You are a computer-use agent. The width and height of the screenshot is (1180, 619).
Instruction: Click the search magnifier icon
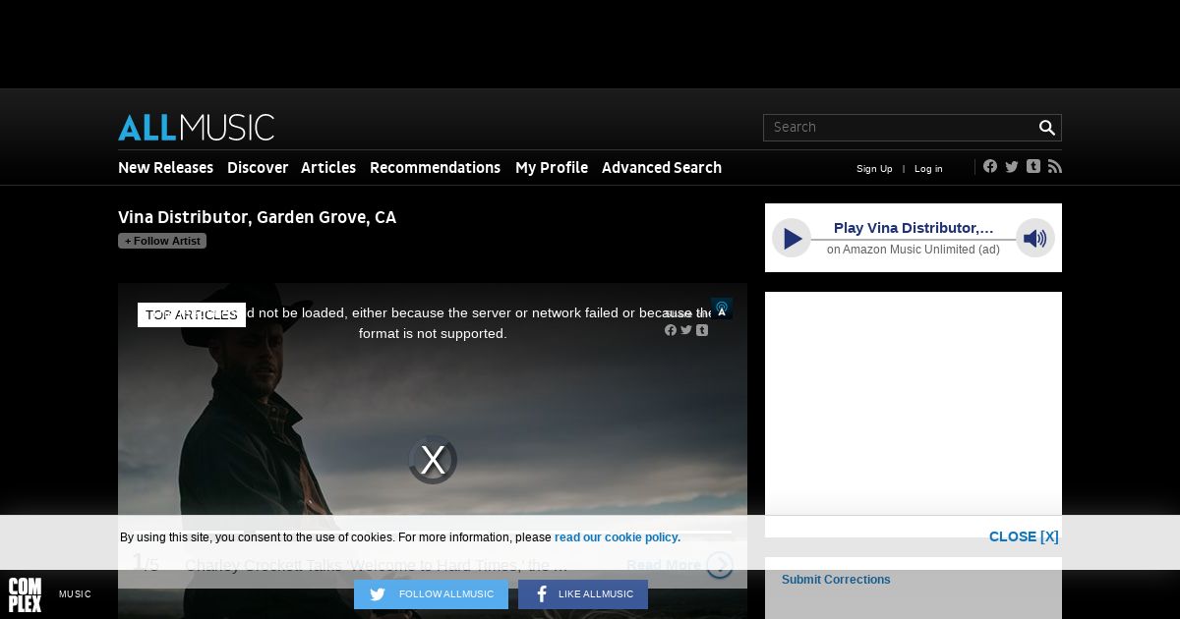(x=1047, y=128)
